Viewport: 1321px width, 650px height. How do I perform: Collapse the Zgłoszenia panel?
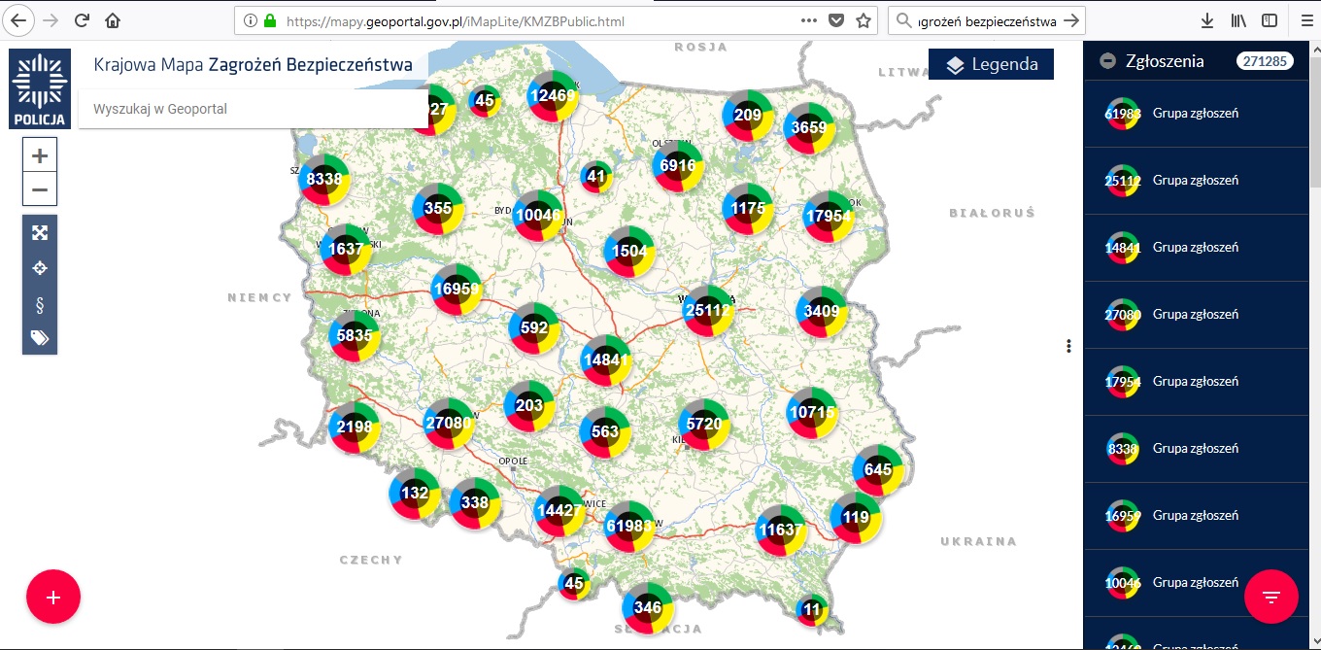pyautogui.click(x=1107, y=61)
